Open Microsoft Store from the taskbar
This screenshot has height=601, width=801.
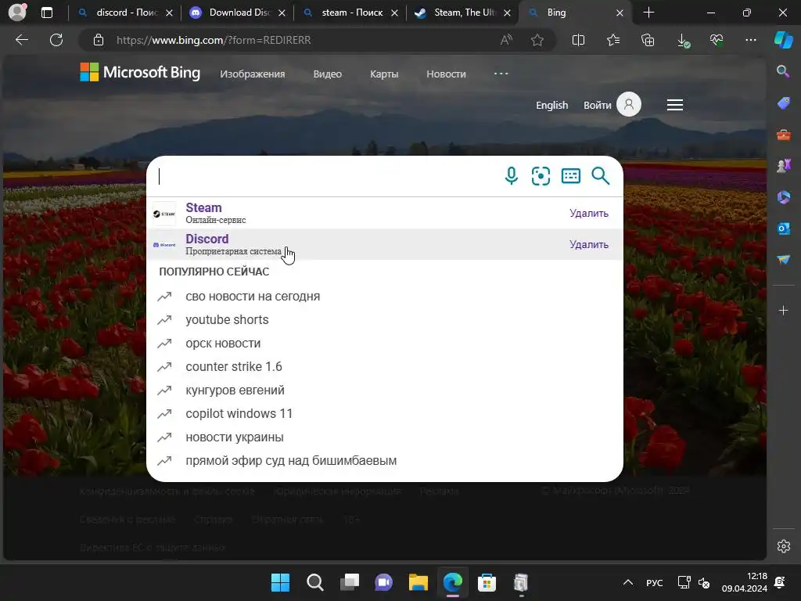[487, 582]
